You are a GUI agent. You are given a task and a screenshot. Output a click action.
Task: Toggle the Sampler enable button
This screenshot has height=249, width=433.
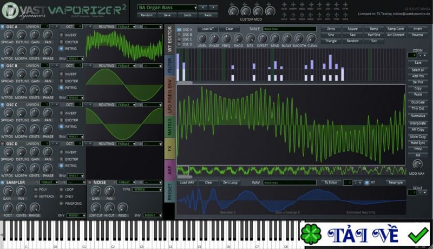[3, 182]
